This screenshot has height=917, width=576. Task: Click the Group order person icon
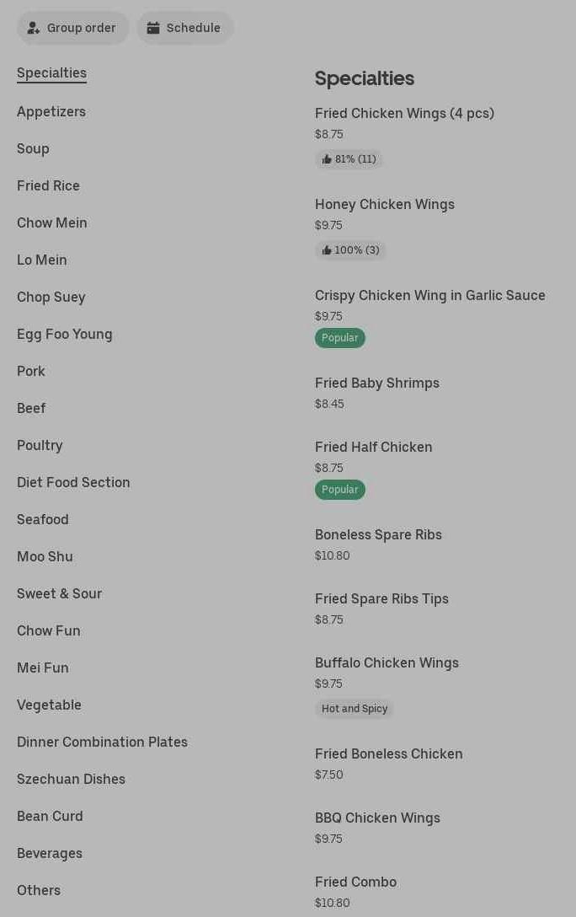coord(34,28)
